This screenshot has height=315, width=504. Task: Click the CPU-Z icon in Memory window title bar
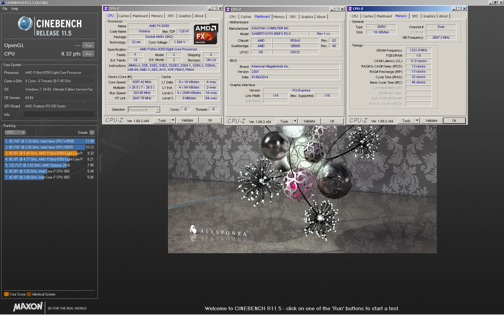tap(350, 9)
